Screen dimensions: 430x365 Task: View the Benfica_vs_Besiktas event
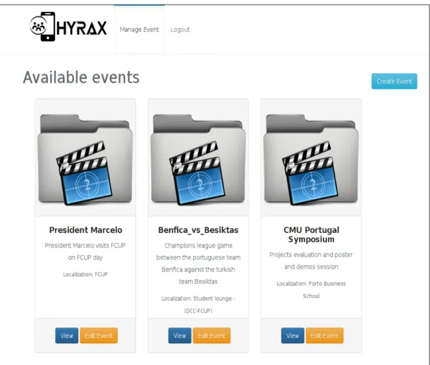[x=179, y=335]
